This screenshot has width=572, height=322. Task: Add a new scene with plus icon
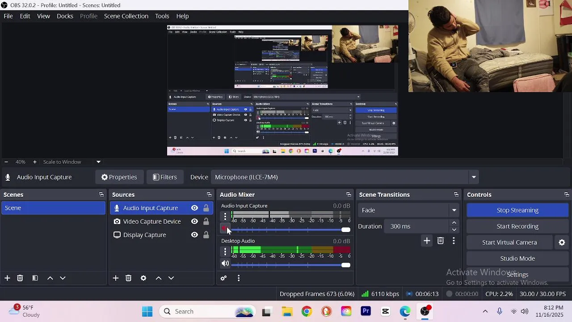pos(7,278)
